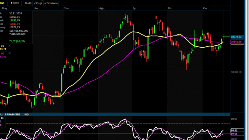The image size is (249, 140).
Task: Click the 56,81 indicator value tag
Action: 234,130
